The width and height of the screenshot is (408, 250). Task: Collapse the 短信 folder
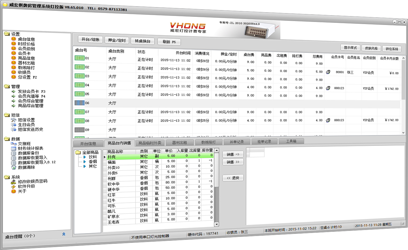click(x=7, y=115)
